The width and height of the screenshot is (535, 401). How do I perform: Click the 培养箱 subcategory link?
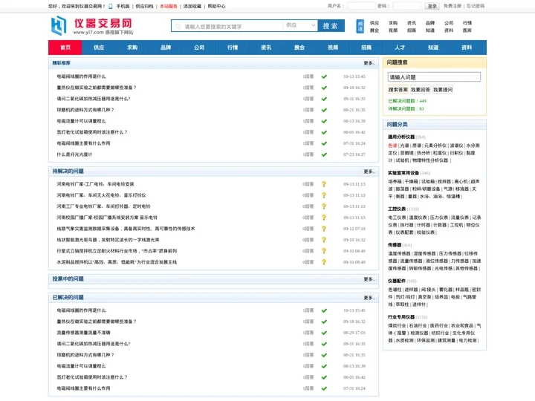click(x=395, y=182)
